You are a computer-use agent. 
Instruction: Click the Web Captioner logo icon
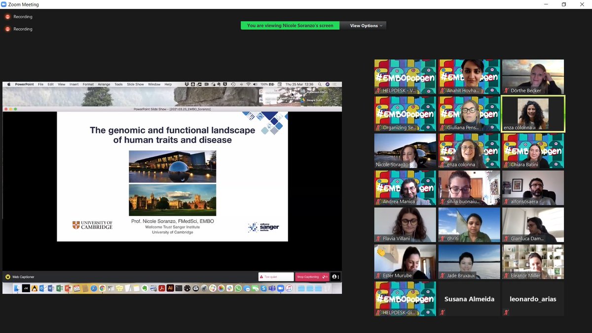point(8,277)
